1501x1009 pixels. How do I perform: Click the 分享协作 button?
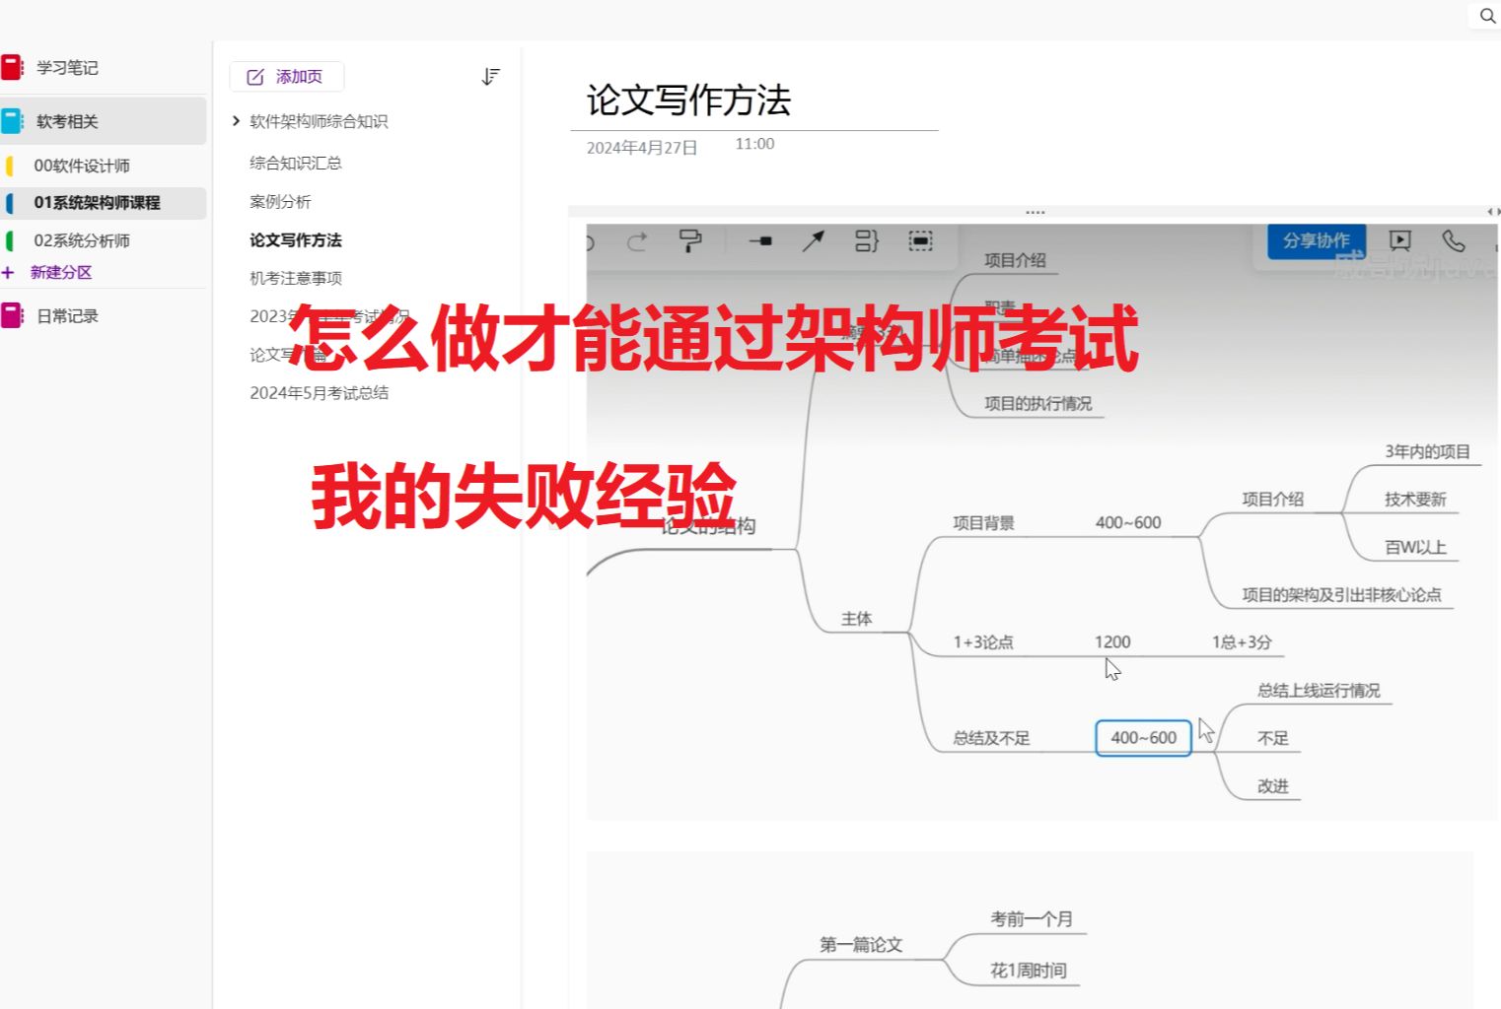point(1316,240)
